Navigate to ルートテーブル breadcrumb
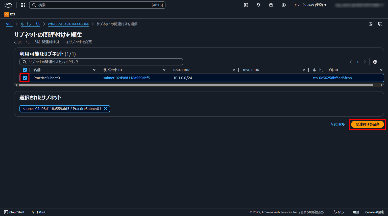This screenshot has height=216, width=388. pos(30,24)
